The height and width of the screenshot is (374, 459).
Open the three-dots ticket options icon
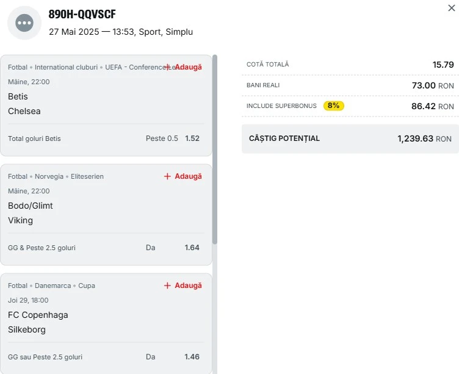24,23
